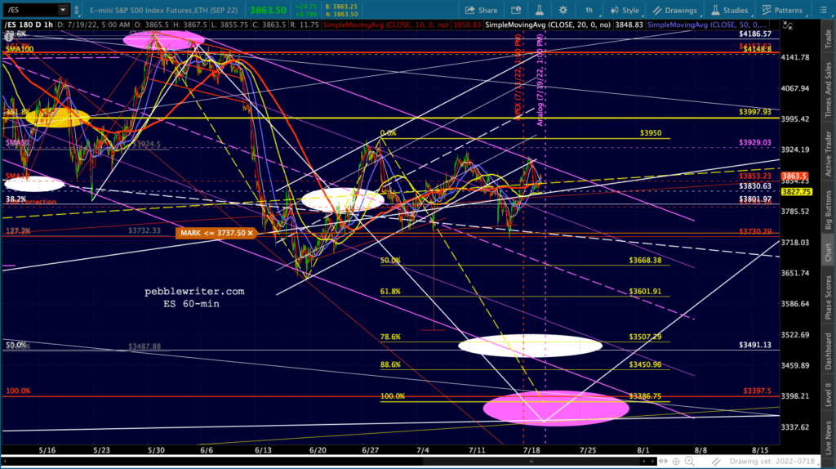Image resolution: width=836 pixels, height=469 pixels.
Task: Open the Big Buttons sidebar tab
Action: [x=828, y=211]
